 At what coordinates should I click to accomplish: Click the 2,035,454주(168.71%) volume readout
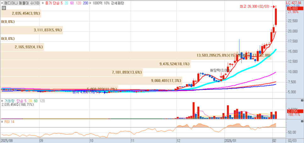click(18, 104)
